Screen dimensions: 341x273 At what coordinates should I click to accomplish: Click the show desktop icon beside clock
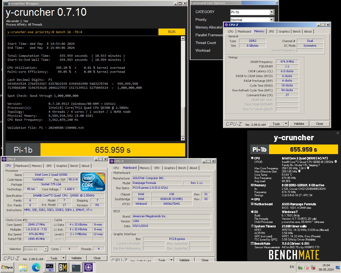click(338, 267)
